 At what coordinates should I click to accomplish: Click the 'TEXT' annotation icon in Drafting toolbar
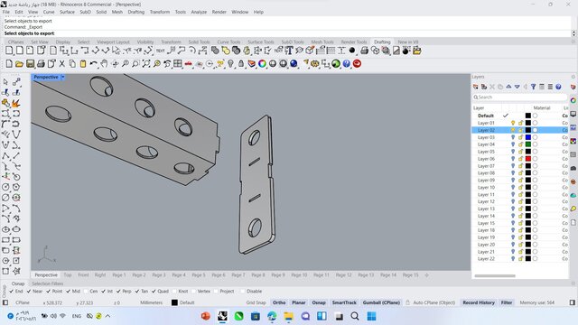pyautogui.click(x=161, y=51)
